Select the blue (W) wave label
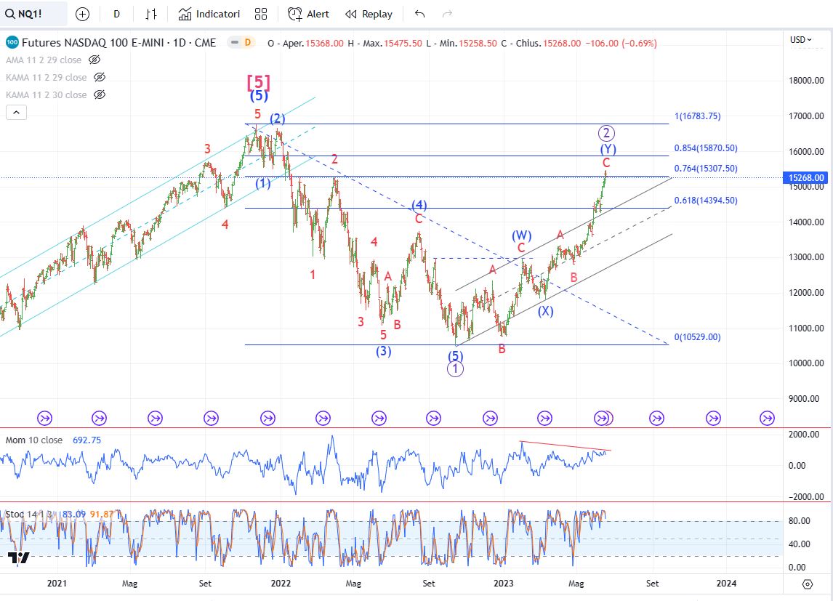 click(x=522, y=235)
